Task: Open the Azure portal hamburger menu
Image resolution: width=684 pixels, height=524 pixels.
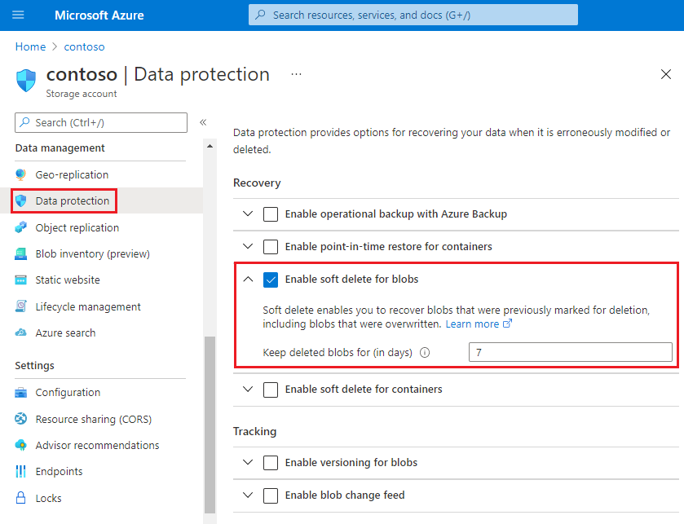Action: click(18, 14)
